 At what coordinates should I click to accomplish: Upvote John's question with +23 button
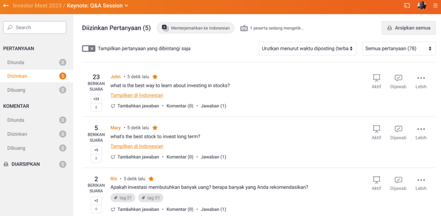pyautogui.click(x=96, y=99)
